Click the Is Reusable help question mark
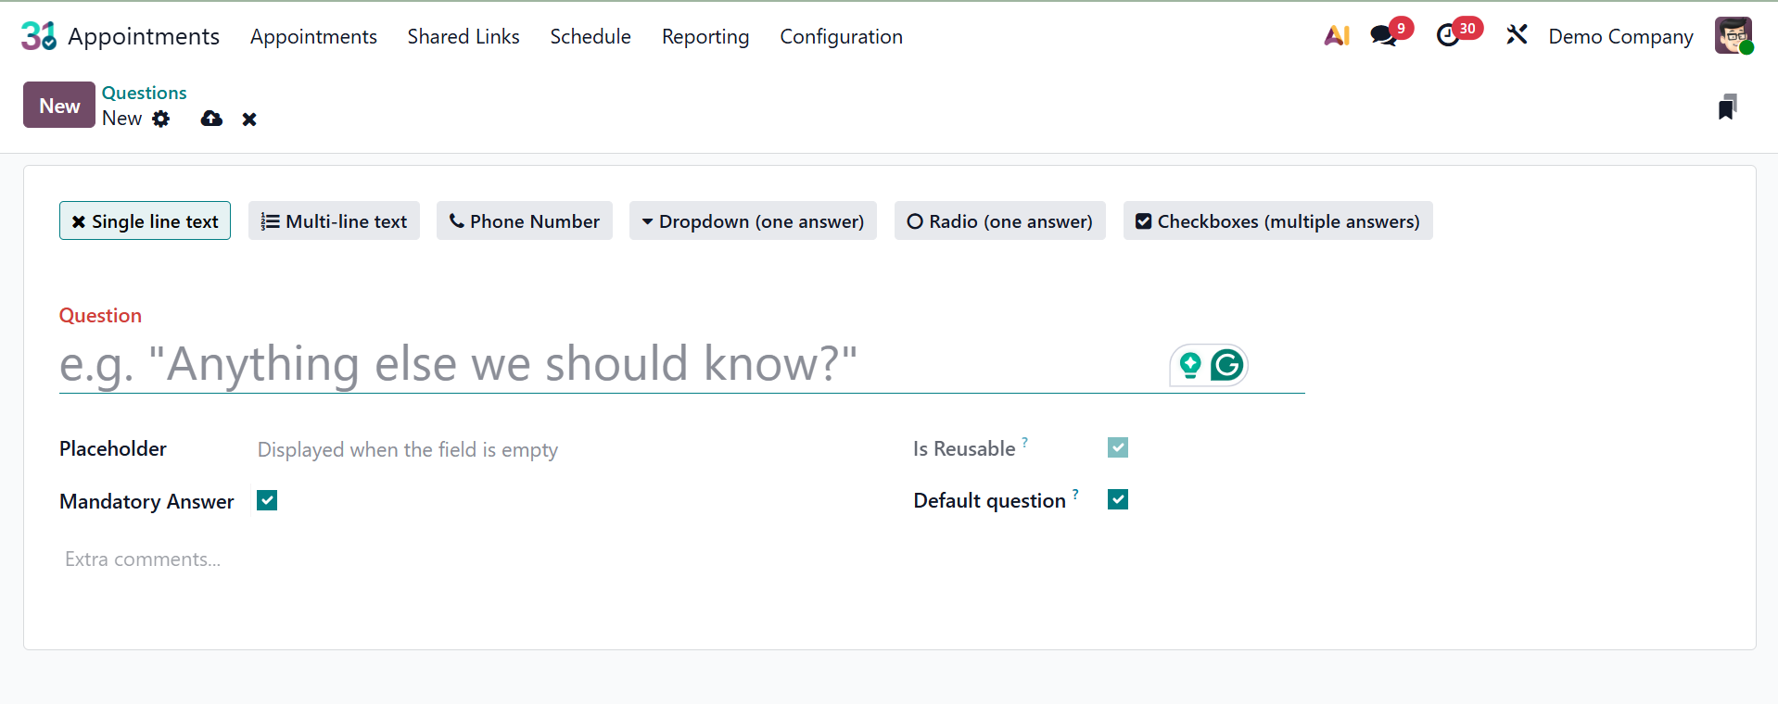This screenshot has height=704, width=1778. 1024,442
